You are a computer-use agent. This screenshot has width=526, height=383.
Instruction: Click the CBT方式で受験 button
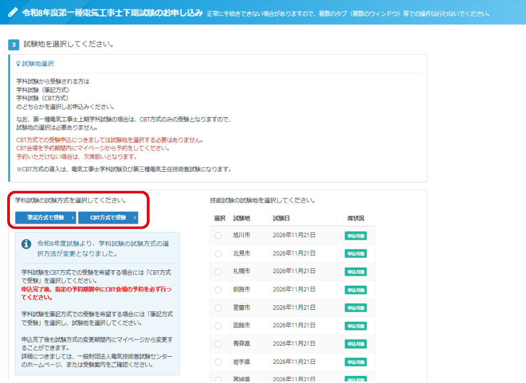[x=108, y=217]
